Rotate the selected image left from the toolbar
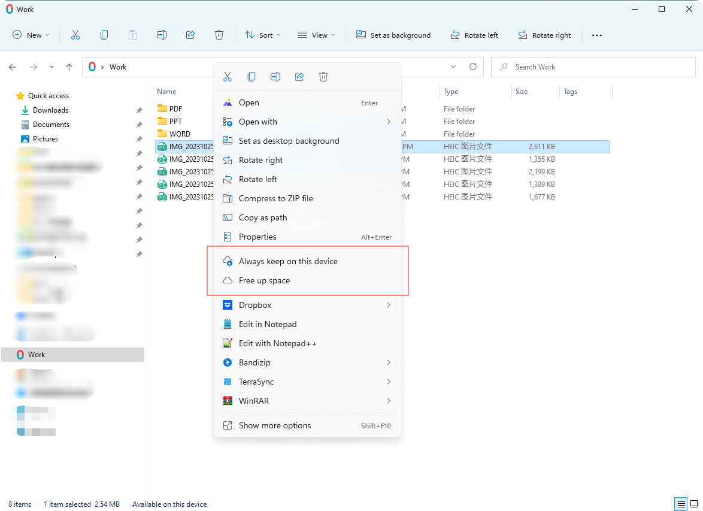This screenshot has width=703, height=511. (x=474, y=35)
